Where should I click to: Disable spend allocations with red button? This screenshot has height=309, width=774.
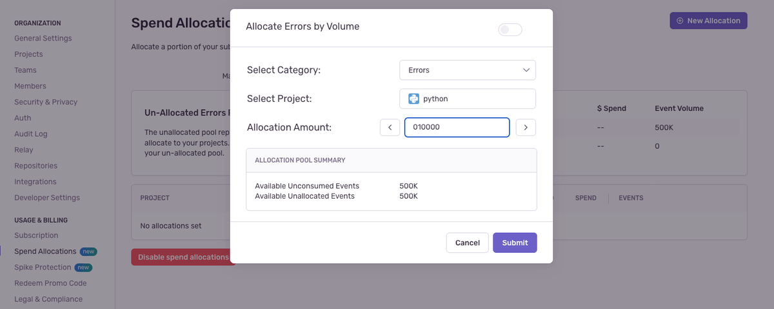(x=183, y=257)
